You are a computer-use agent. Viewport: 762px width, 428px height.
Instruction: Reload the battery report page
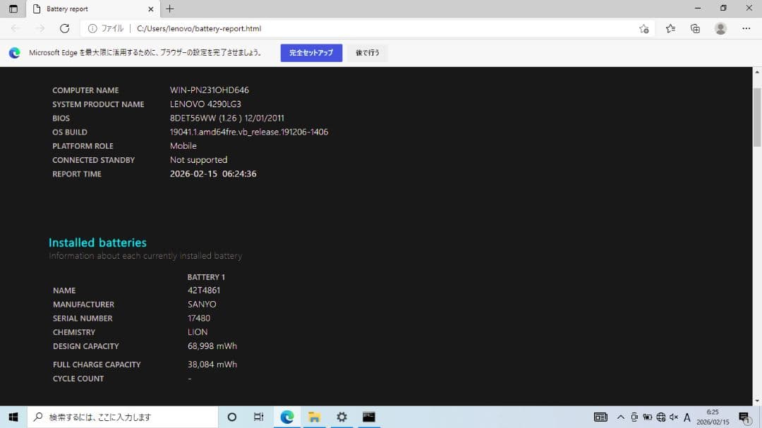[x=65, y=29]
